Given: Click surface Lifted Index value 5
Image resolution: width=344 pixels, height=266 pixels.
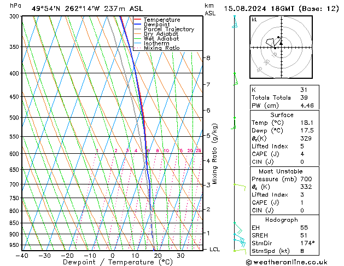Looking at the screenshot, I should click(302, 146).
